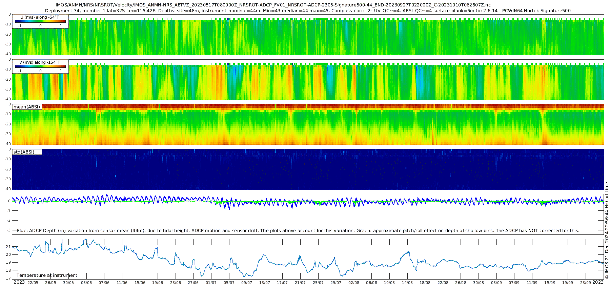
Task: Click the 'V (m/s) along -154°T' legend title
Action: click(x=40, y=62)
